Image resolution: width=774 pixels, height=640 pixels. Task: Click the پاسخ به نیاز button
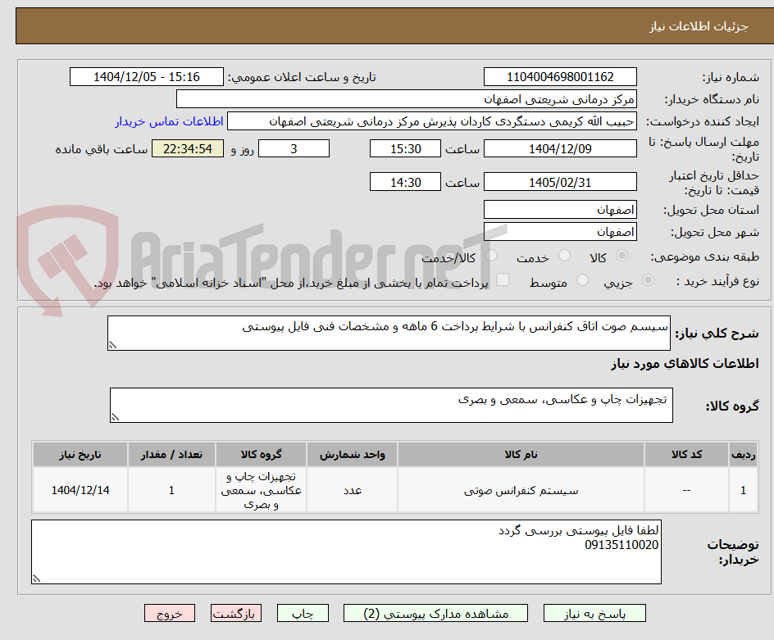[x=594, y=613]
